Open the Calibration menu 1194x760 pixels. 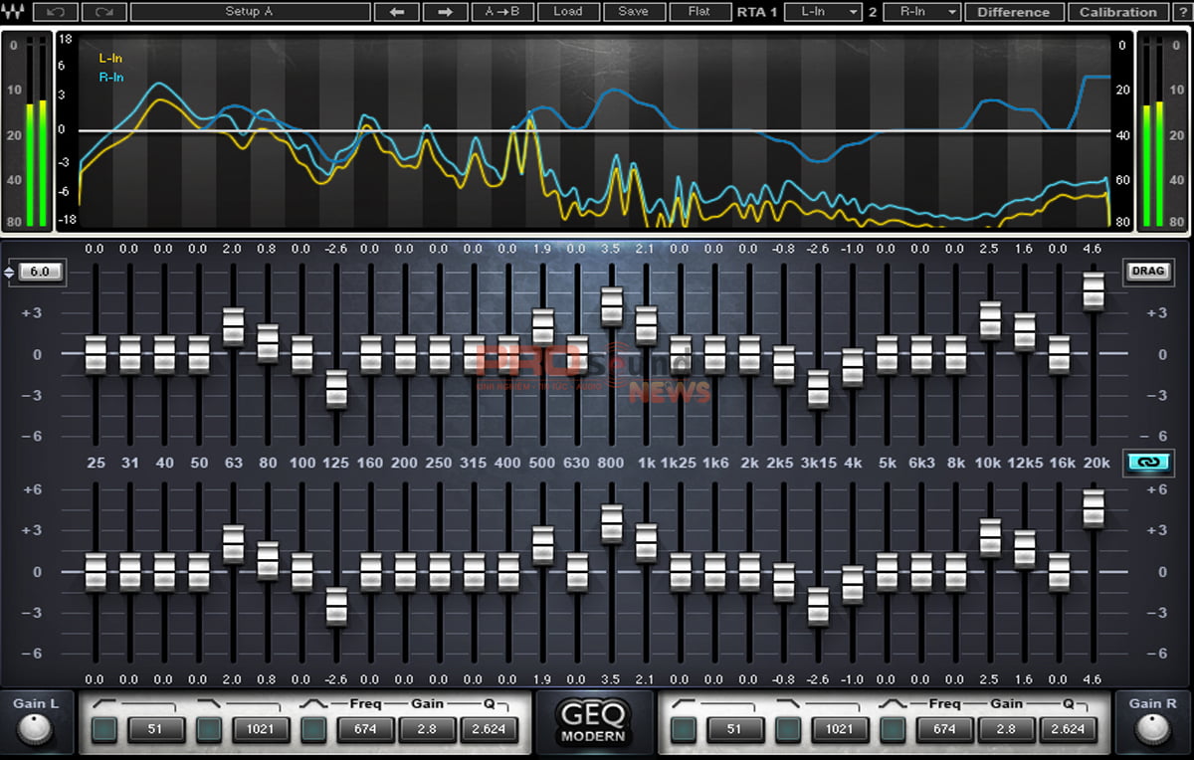[x=1116, y=11]
